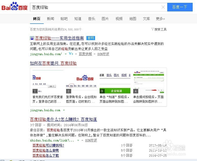Click text 登录账号后，会出现如图页面
Screen dimensions: 197x161
click(81, 99)
